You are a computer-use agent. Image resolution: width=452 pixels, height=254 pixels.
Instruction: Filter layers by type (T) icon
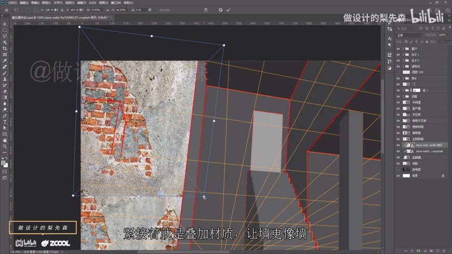(432, 28)
